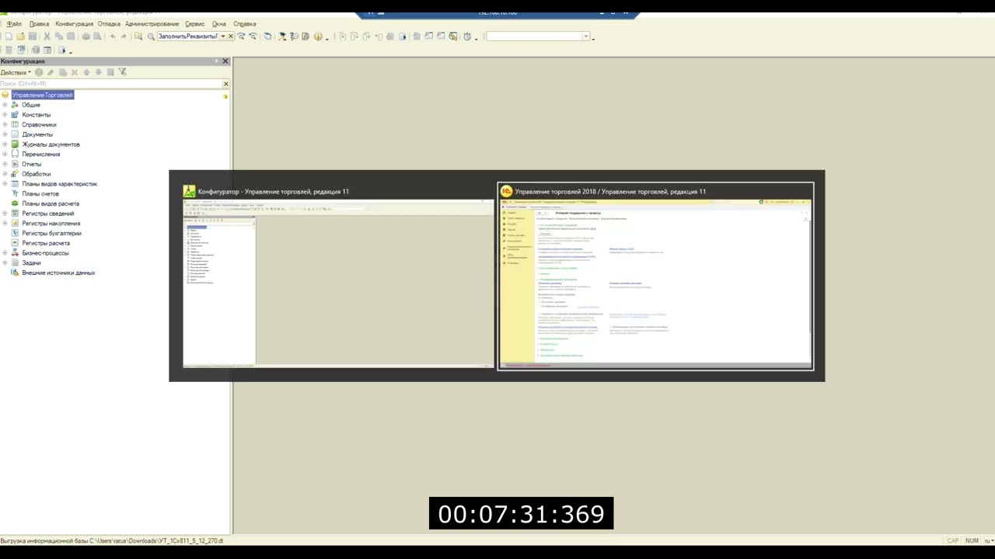Open the Конфигурация menu
The width and height of the screenshot is (995, 559).
point(74,24)
